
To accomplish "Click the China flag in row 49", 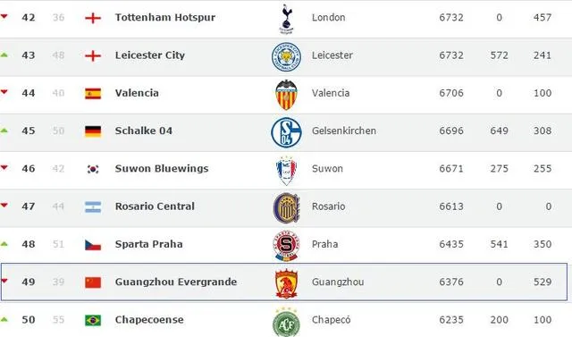I will [93, 282].
